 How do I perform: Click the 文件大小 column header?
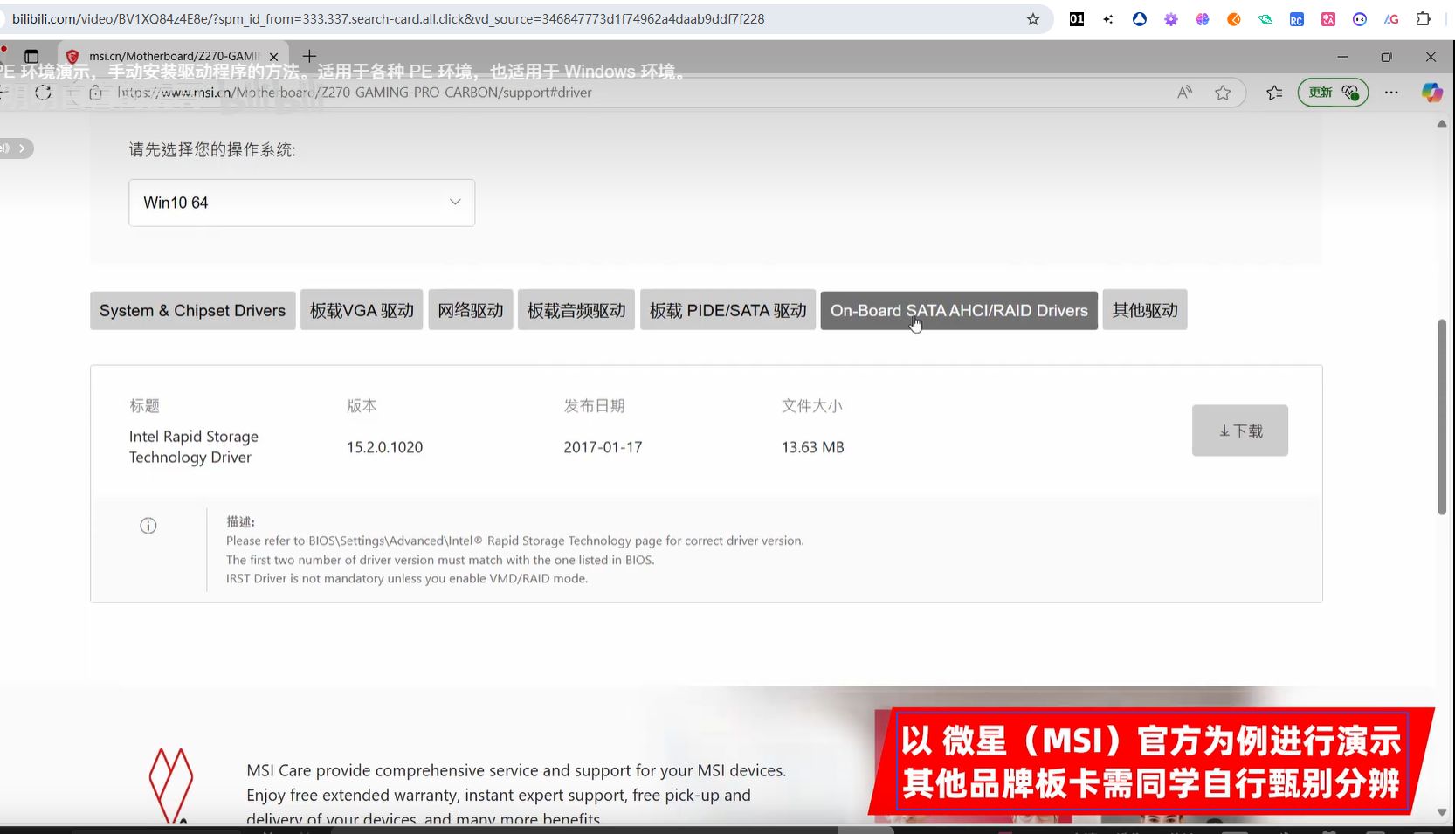coord(811,406)
